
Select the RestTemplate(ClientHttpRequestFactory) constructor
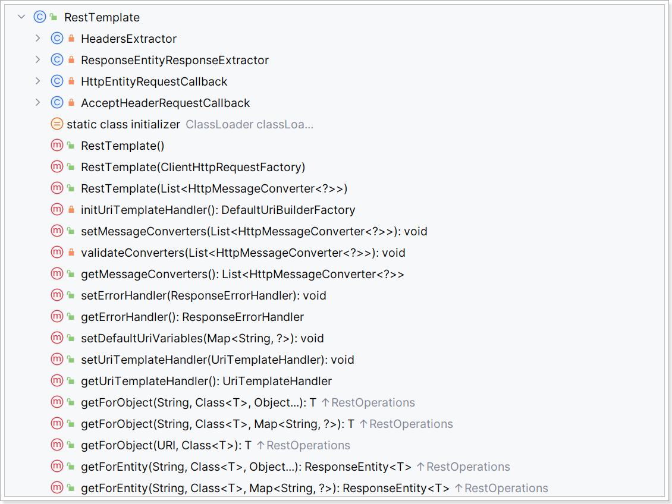[x=193, y=167]
